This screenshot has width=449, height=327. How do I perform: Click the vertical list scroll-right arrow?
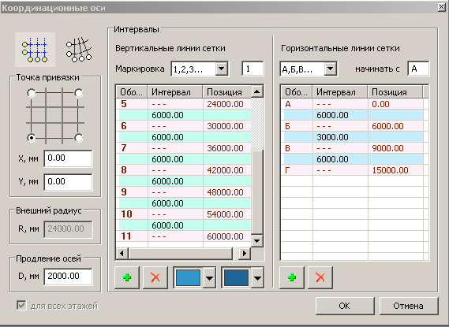pyautogui.click(x=245, y=253)
